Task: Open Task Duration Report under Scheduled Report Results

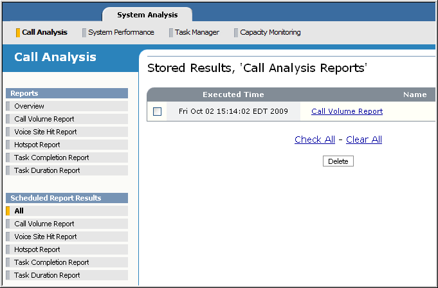Action: (x=47, y=275)
